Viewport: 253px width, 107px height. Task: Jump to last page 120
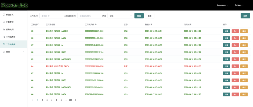[x=70, y=100]
